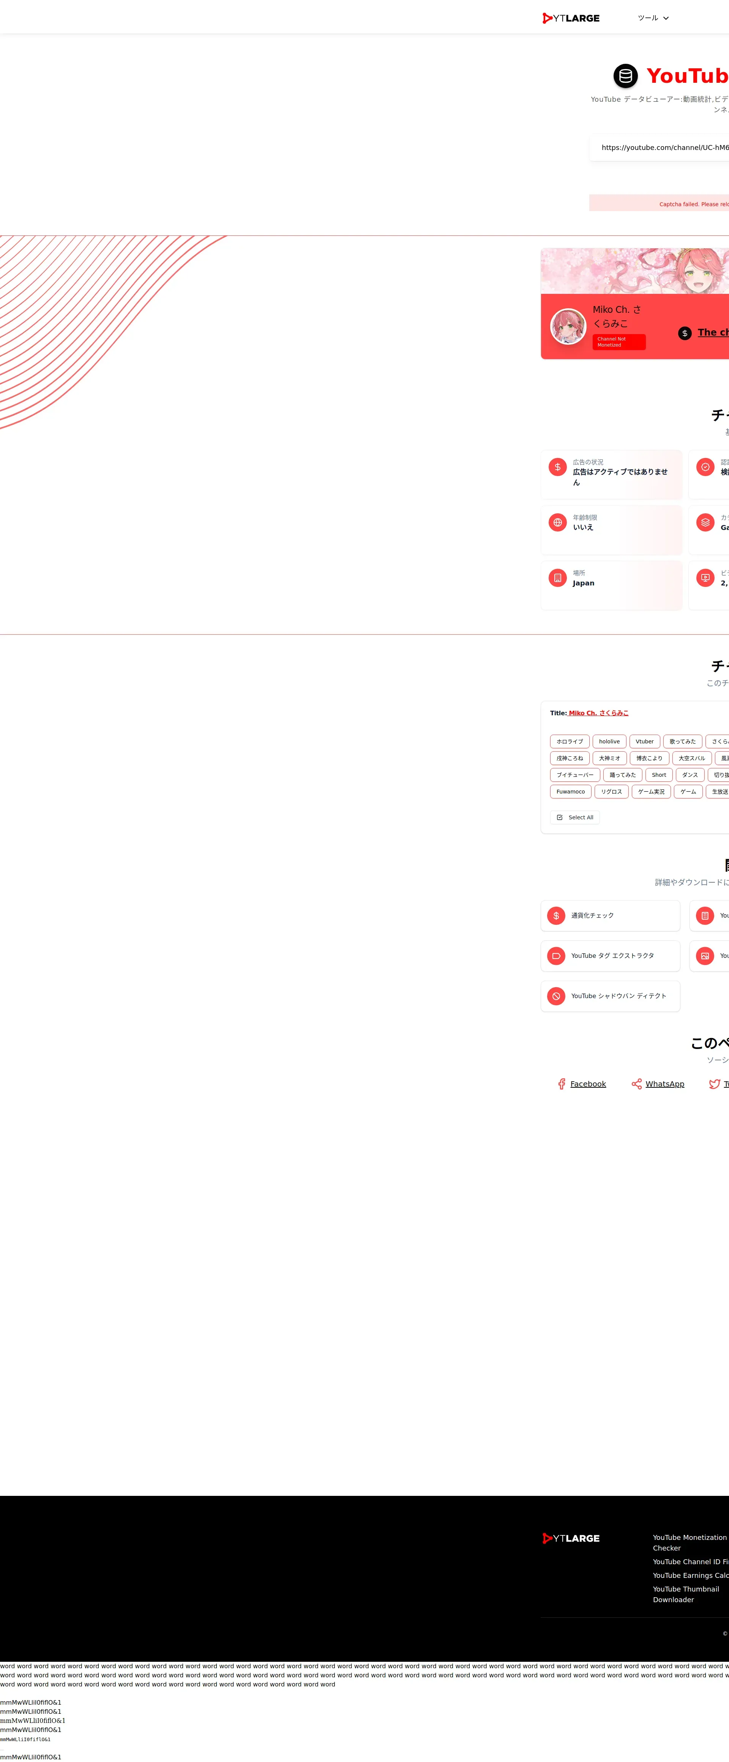Click the YTLARGE logo in the header
Image resolution: width=729 pixels, height=1762 pixels.
pyautogui.click(x=571, y=19)
